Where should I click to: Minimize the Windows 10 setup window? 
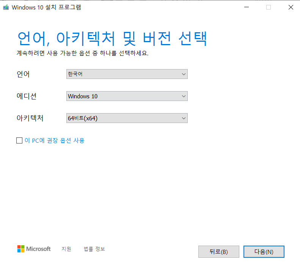point(247,7)
